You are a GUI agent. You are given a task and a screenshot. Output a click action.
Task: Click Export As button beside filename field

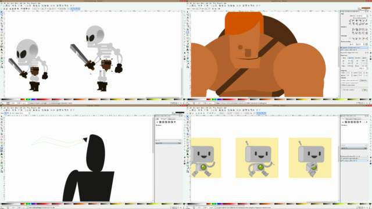pos(363,80)
